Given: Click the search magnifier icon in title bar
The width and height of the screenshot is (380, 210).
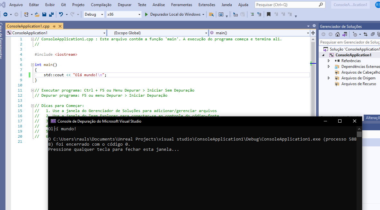Looking at the screenshot, I should tap(321, 4).
